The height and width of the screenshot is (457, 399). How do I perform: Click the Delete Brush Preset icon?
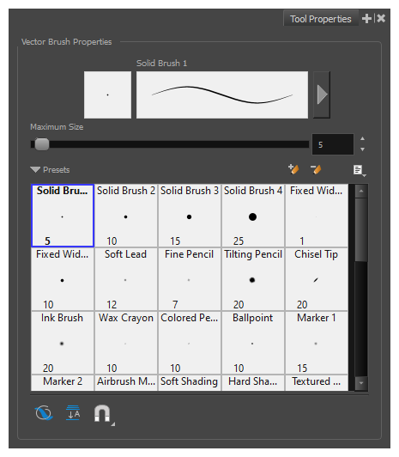316,169
